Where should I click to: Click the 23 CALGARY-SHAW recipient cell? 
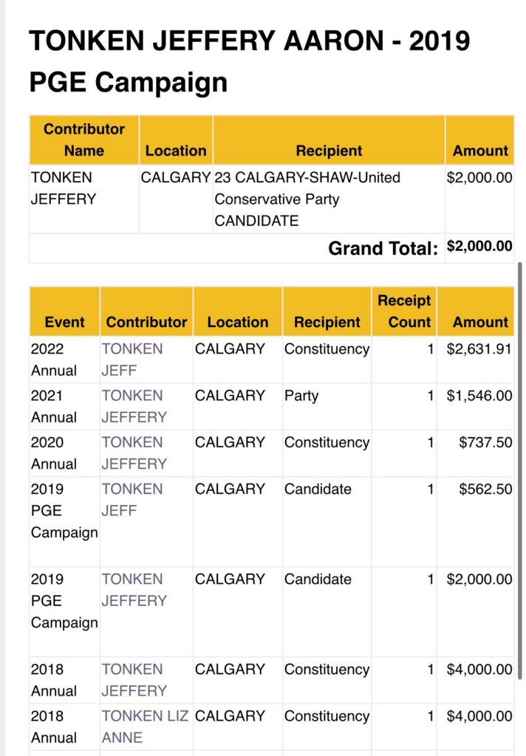coord(329,199)
